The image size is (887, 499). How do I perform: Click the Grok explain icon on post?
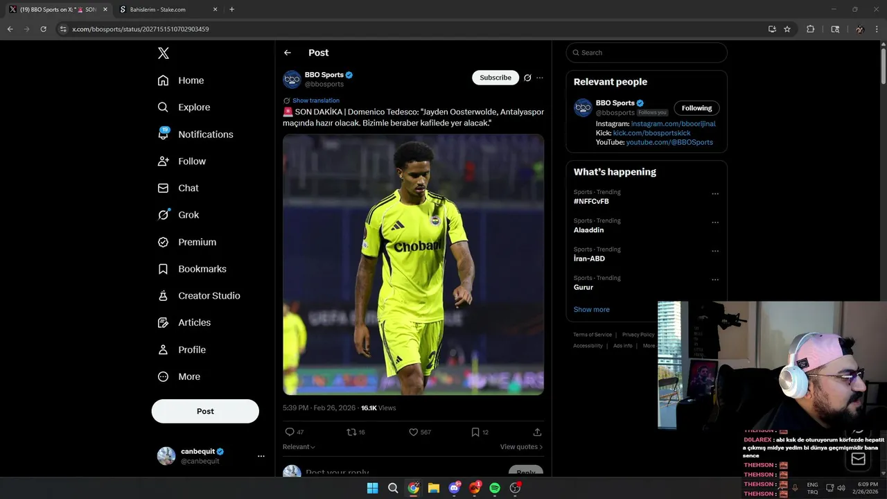coord(527,78)
